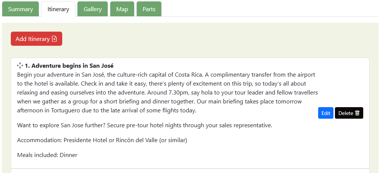Click the "Want to explore San Jose further?" line

click(x=145, y=125)
